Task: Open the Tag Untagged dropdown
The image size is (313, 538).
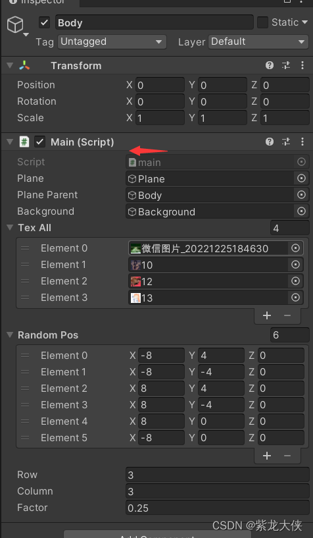Action: (x=112, y=42)
